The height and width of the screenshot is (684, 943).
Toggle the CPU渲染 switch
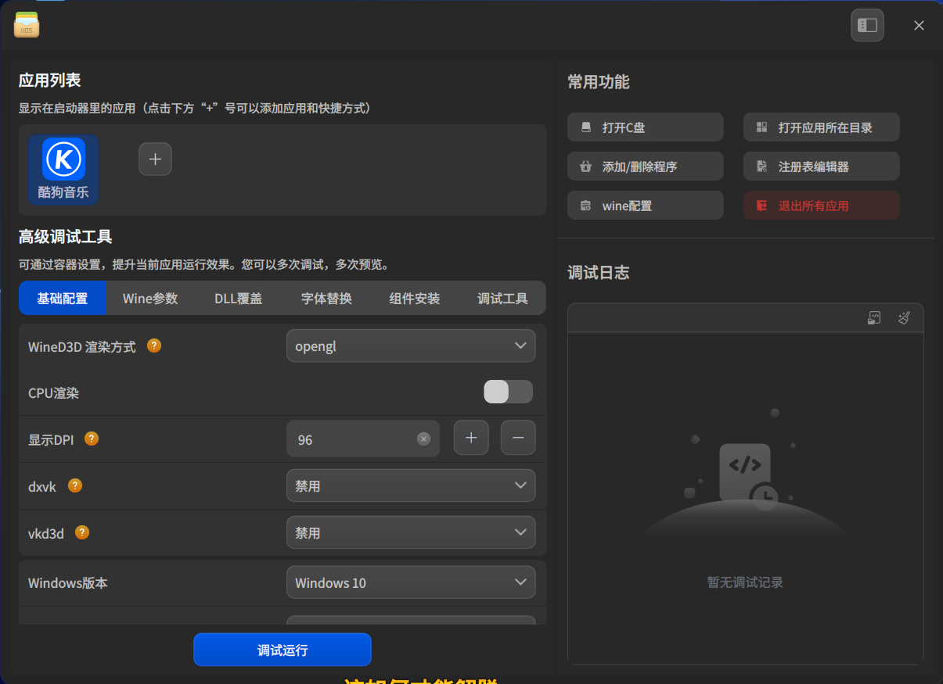pos(509,392)
